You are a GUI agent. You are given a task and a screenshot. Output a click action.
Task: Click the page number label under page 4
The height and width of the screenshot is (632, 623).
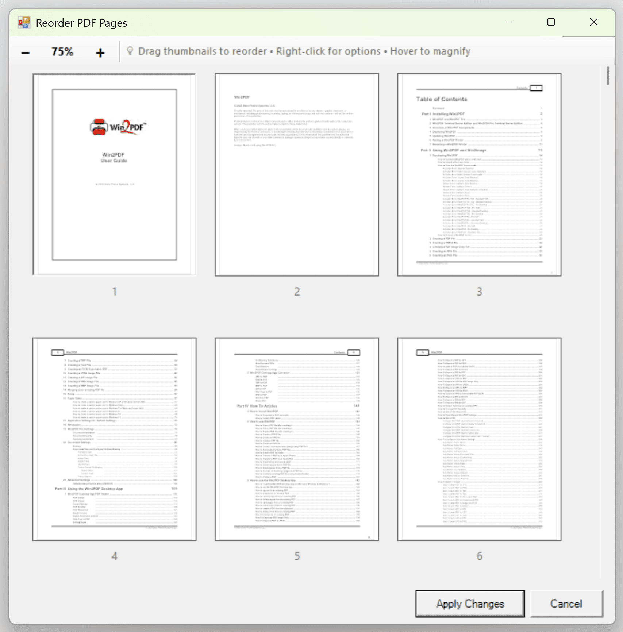(x=114, y=556)
